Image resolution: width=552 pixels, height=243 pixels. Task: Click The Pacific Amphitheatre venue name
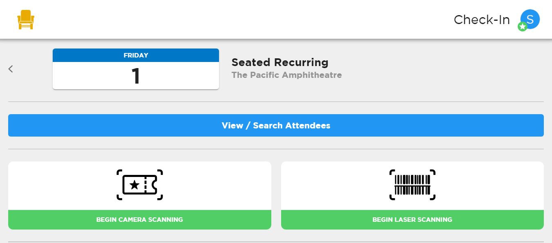pyautogui.click(x=286, y=75)
